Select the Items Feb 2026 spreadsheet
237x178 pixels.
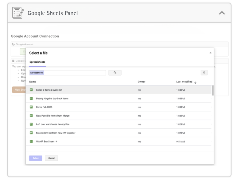coord(119,107)
